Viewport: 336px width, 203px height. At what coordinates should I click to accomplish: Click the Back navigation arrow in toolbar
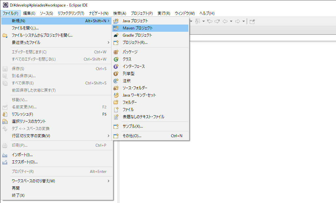[x=225, y=21]
